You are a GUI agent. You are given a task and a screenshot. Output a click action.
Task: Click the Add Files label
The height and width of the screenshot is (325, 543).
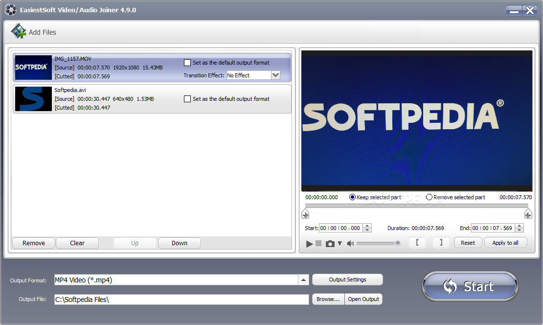coord(42,32)
